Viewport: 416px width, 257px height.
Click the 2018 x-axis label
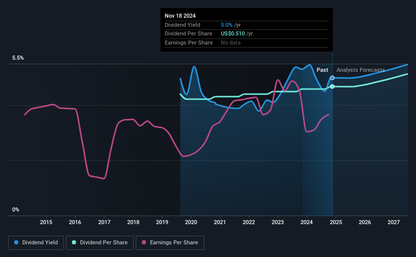pyautogui.click(x=133, y=222)
